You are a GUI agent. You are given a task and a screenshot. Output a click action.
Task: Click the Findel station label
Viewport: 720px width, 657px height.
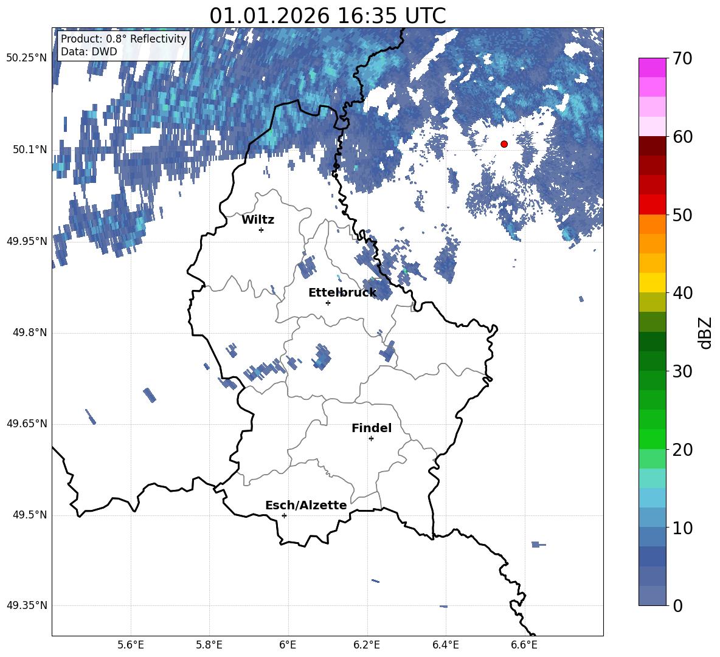pyautogui.click(x=372, y=428)
